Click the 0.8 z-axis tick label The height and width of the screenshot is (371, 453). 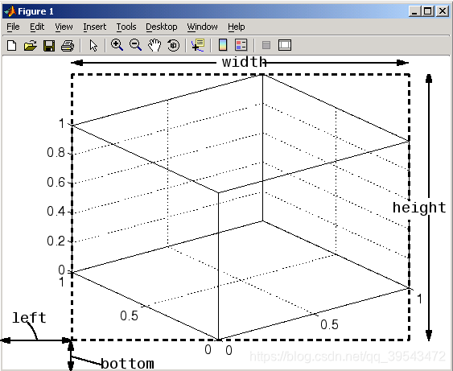[x=56, y=153]
